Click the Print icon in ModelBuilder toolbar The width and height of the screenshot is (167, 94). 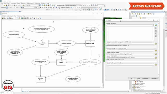[5, 18]
